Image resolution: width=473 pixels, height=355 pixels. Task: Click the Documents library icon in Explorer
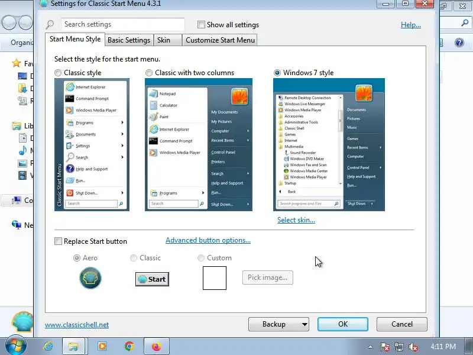click(x=22, y=138)
